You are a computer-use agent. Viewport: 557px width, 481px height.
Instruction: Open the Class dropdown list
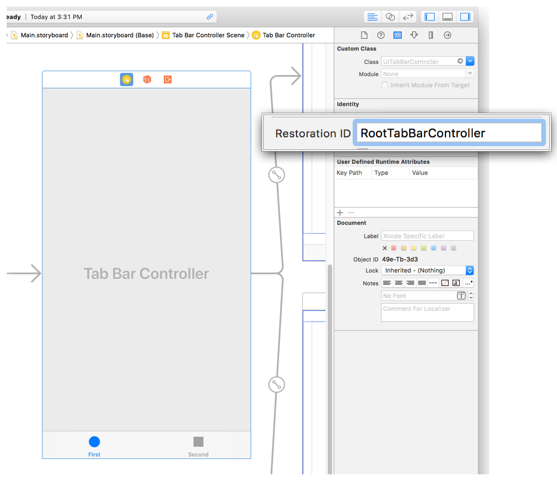(470, 62)
